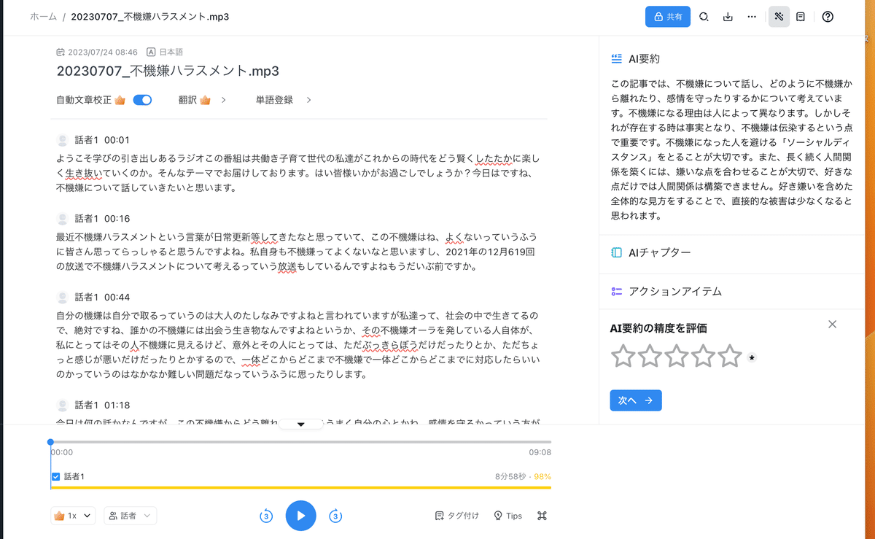The width and height of the screenshot is (875, 539).
Task: Collapse the player panel with down caret
Action: click(300, 424)
